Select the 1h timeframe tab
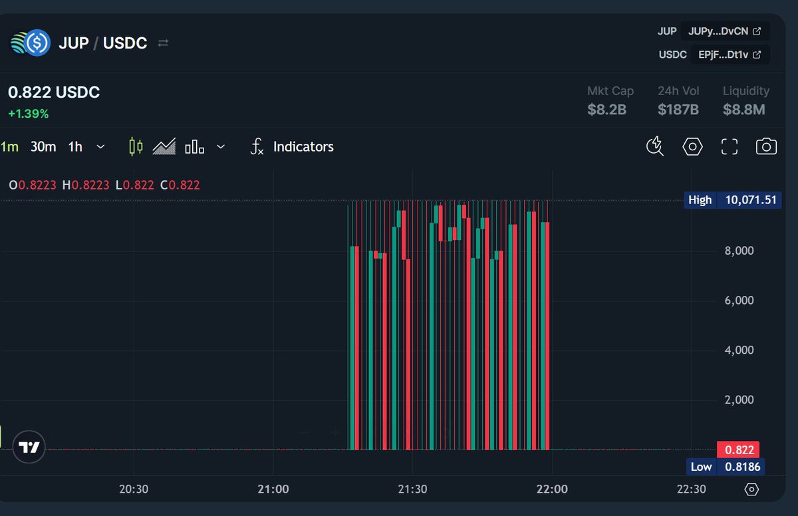The height and width of the screenshot is (516, 798). pos(75,146)
